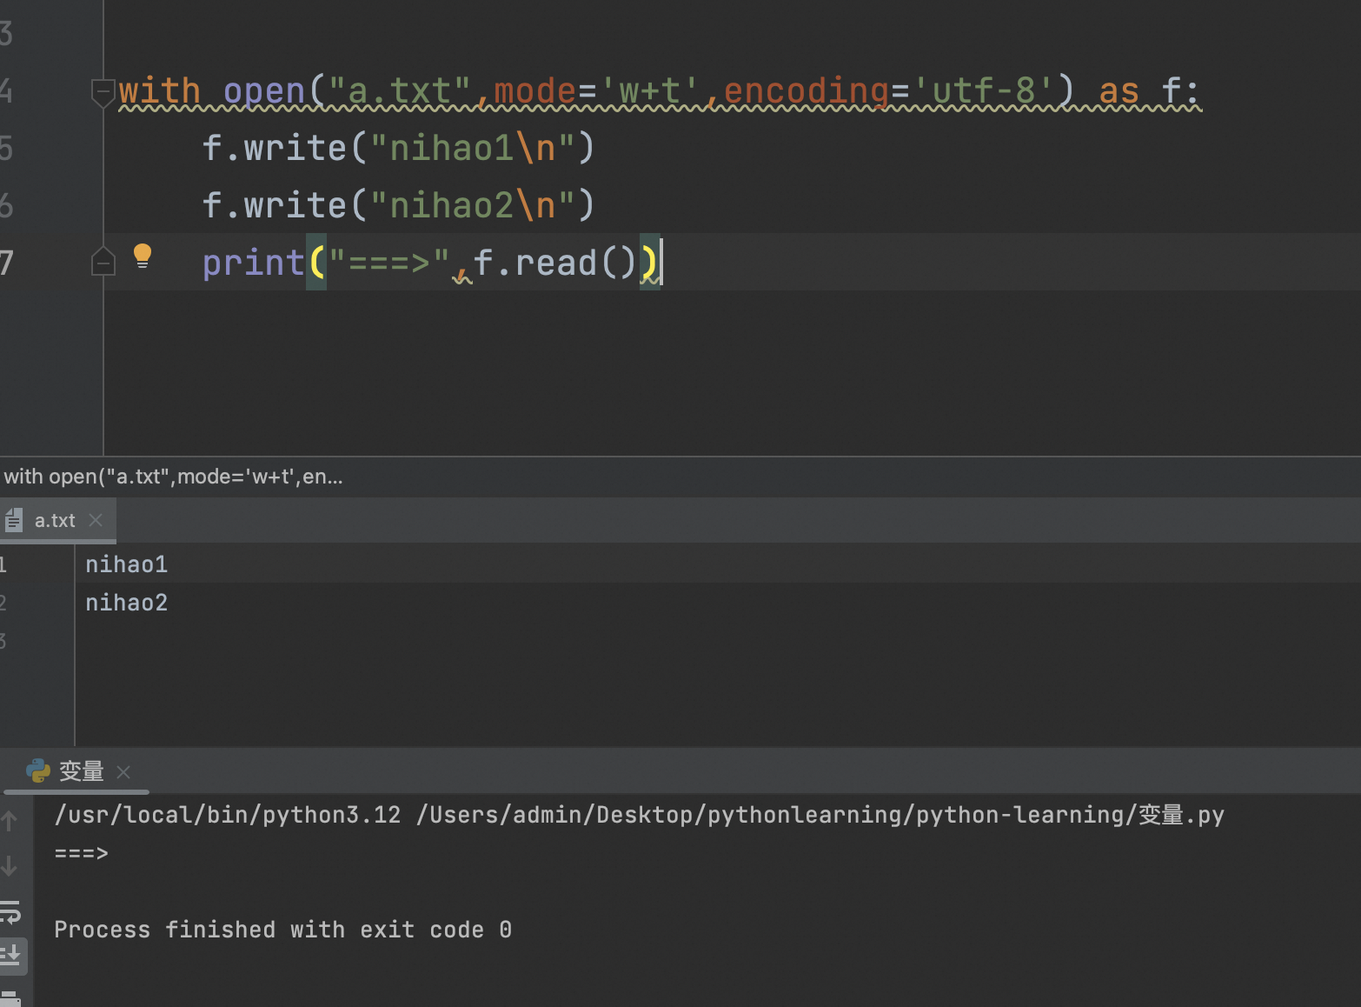Place cursor in the f.write("nihao1\n") line
This screenshot has width=1361, height=1007.
(x=398, y=148)
